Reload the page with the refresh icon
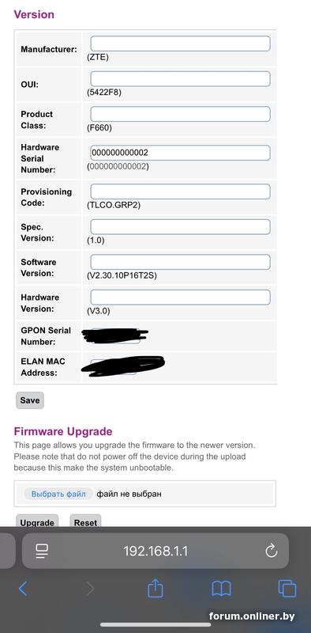The height and width of the screenshot is (633, 311). tap(271, 551)
